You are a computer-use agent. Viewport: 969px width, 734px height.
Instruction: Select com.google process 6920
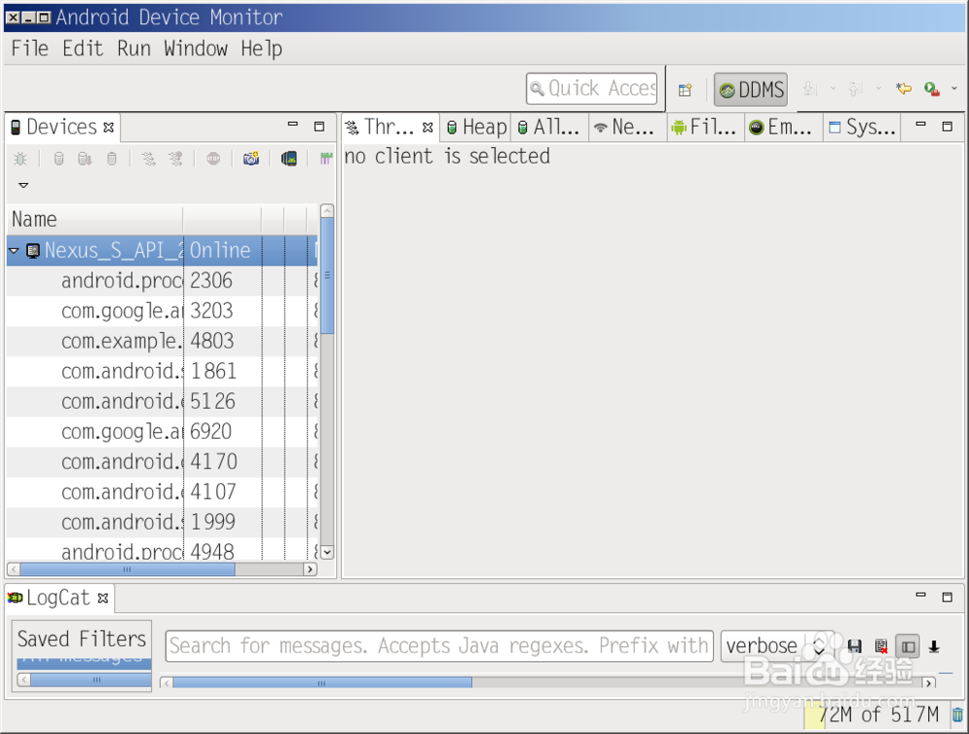click(x=162, y=432)
